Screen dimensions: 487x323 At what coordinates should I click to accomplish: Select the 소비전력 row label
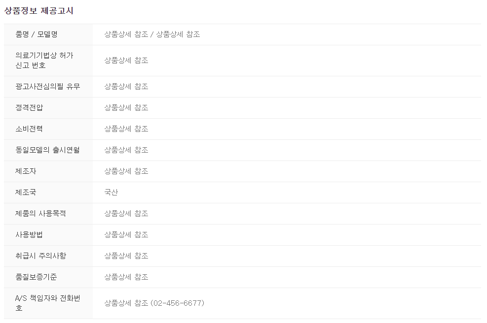click(29, 129)
